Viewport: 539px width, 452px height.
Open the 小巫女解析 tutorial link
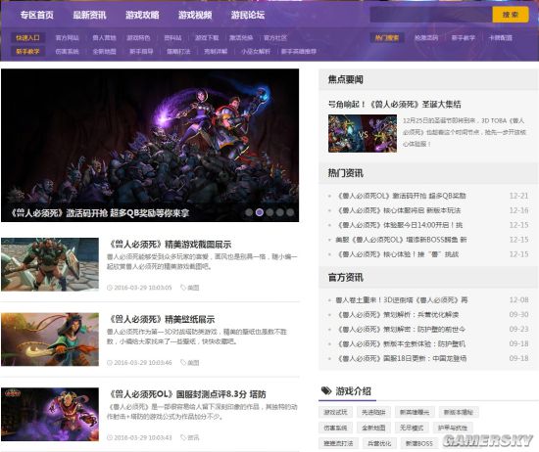(256, 52)
